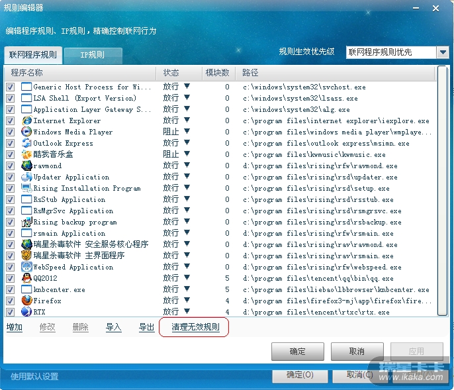Click the RsMgrSvc Application icon
This screenshot has height=390, width=454.
[26, 211]
